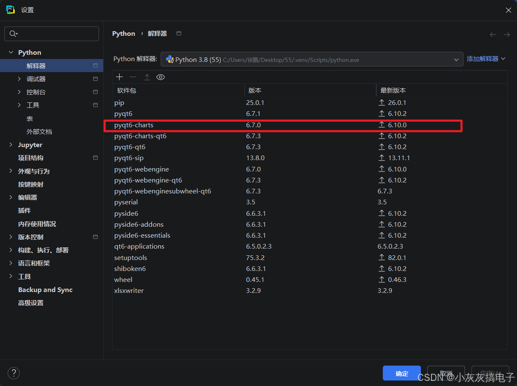Click the 添加解释器 link
This screenshot has height=386, width=517.
click(x=486, y=59)
